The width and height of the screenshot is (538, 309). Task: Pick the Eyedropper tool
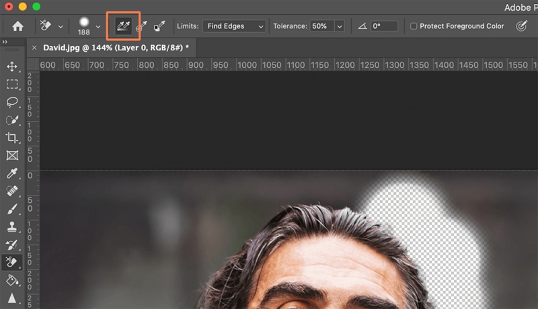coord(11,173)
